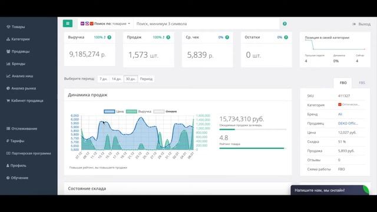
Task: Select the 30 дн. period
Action: [131, 79]
